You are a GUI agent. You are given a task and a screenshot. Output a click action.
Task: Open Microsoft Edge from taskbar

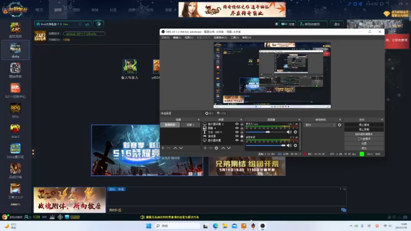pyautogui.click(x=215, y=226)
